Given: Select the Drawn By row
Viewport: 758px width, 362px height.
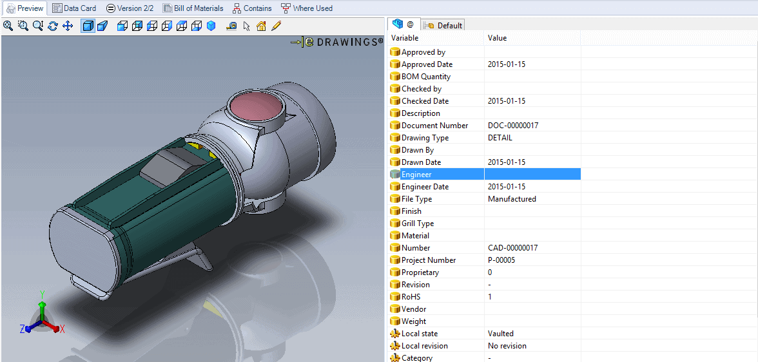Looking at the screenshot, I should [484, 150].
